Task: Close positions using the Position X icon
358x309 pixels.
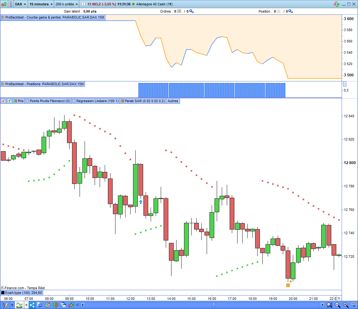Action: [x=278, y=11]
